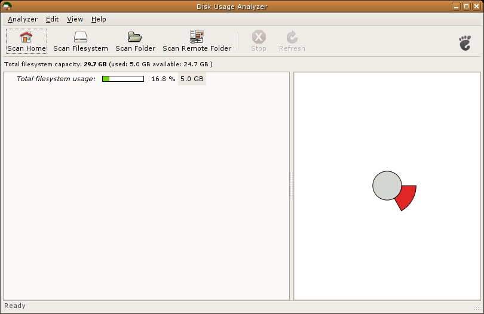484x314 pixels.
Task: Click the Stop scan icon
Action: click(259, 37)
